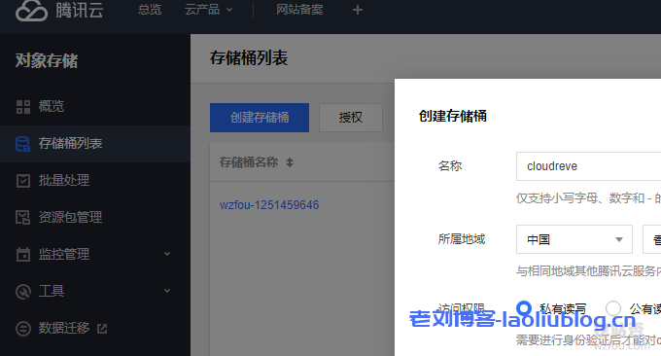Click the 创建存储桶 dialog title
This screenshot has width=661, height=356.
click(x=453, y=116)
